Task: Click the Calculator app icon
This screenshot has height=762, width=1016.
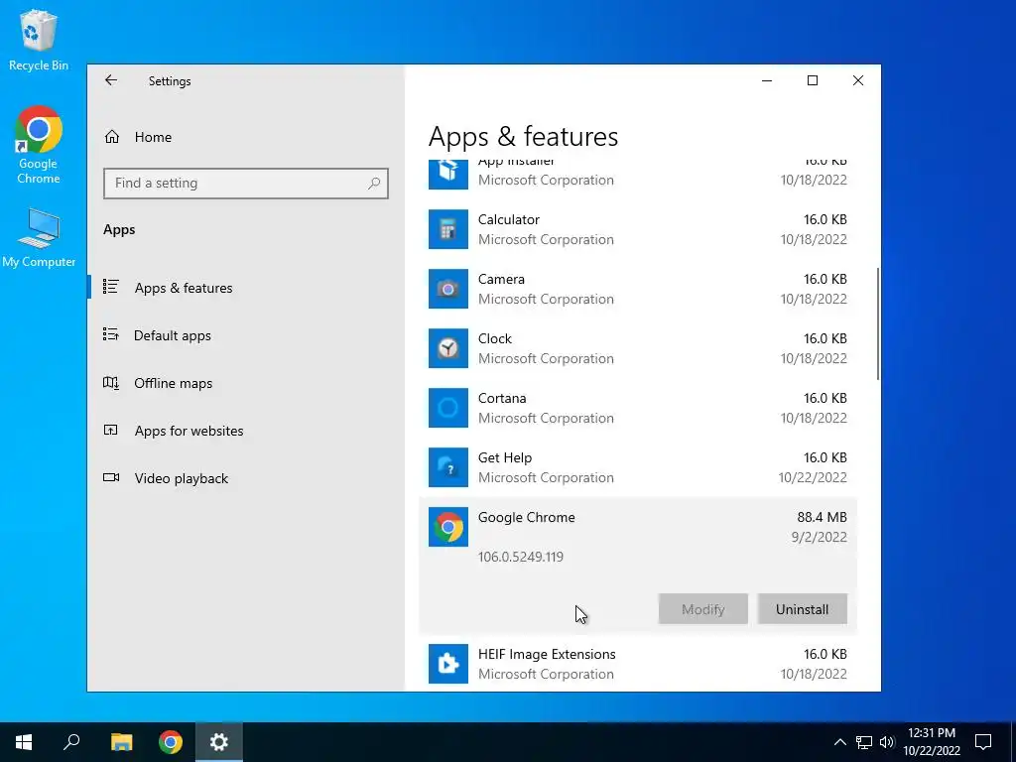Action: [x=447, y=229]
